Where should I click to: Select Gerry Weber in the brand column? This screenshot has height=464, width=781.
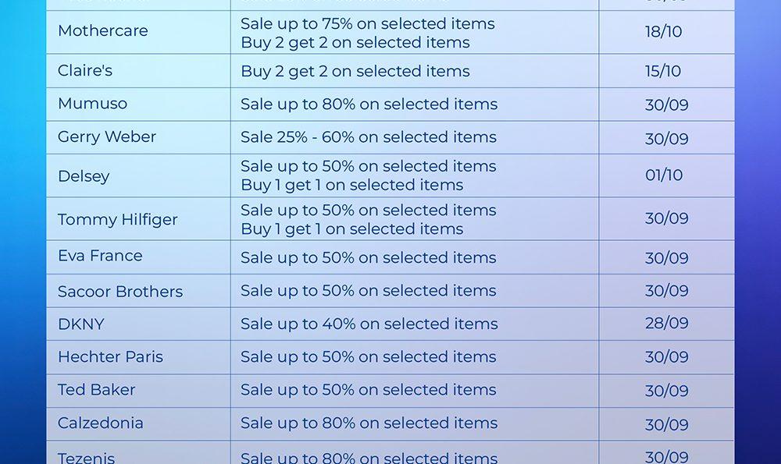point(107,137)
